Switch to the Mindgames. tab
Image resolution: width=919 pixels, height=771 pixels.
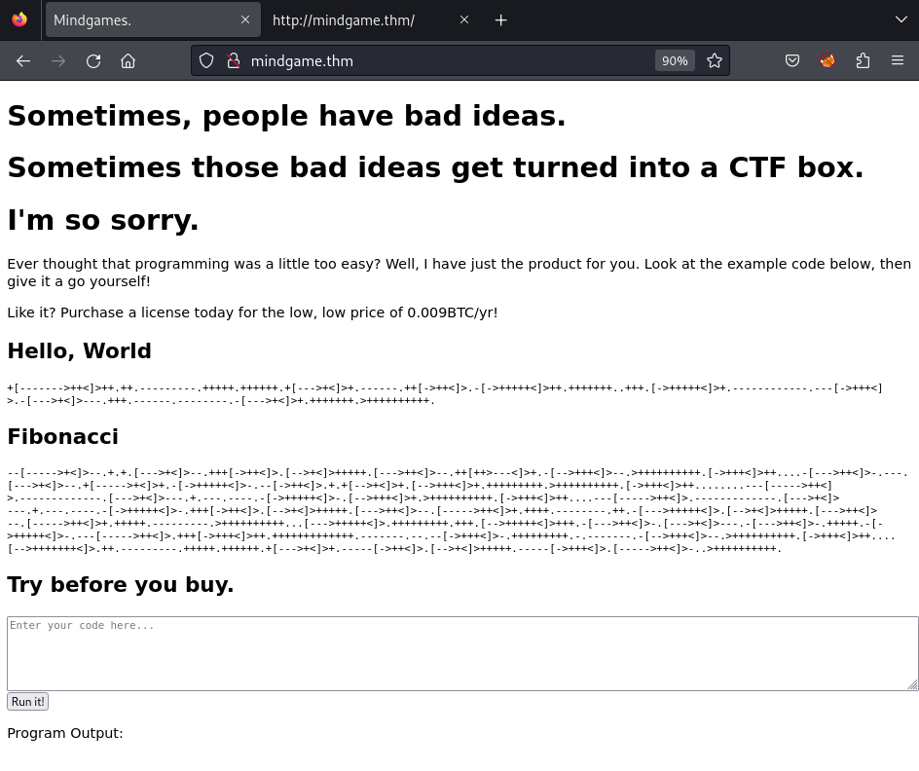click(x=136, y=19)
